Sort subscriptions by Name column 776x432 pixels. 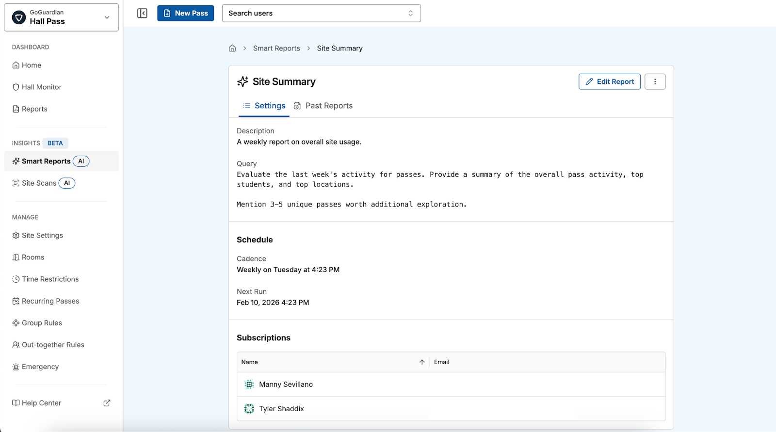pyautogui.click(x=333, y=362)
